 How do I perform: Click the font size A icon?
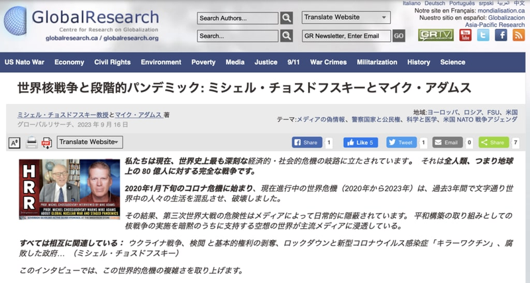(14, 143)
